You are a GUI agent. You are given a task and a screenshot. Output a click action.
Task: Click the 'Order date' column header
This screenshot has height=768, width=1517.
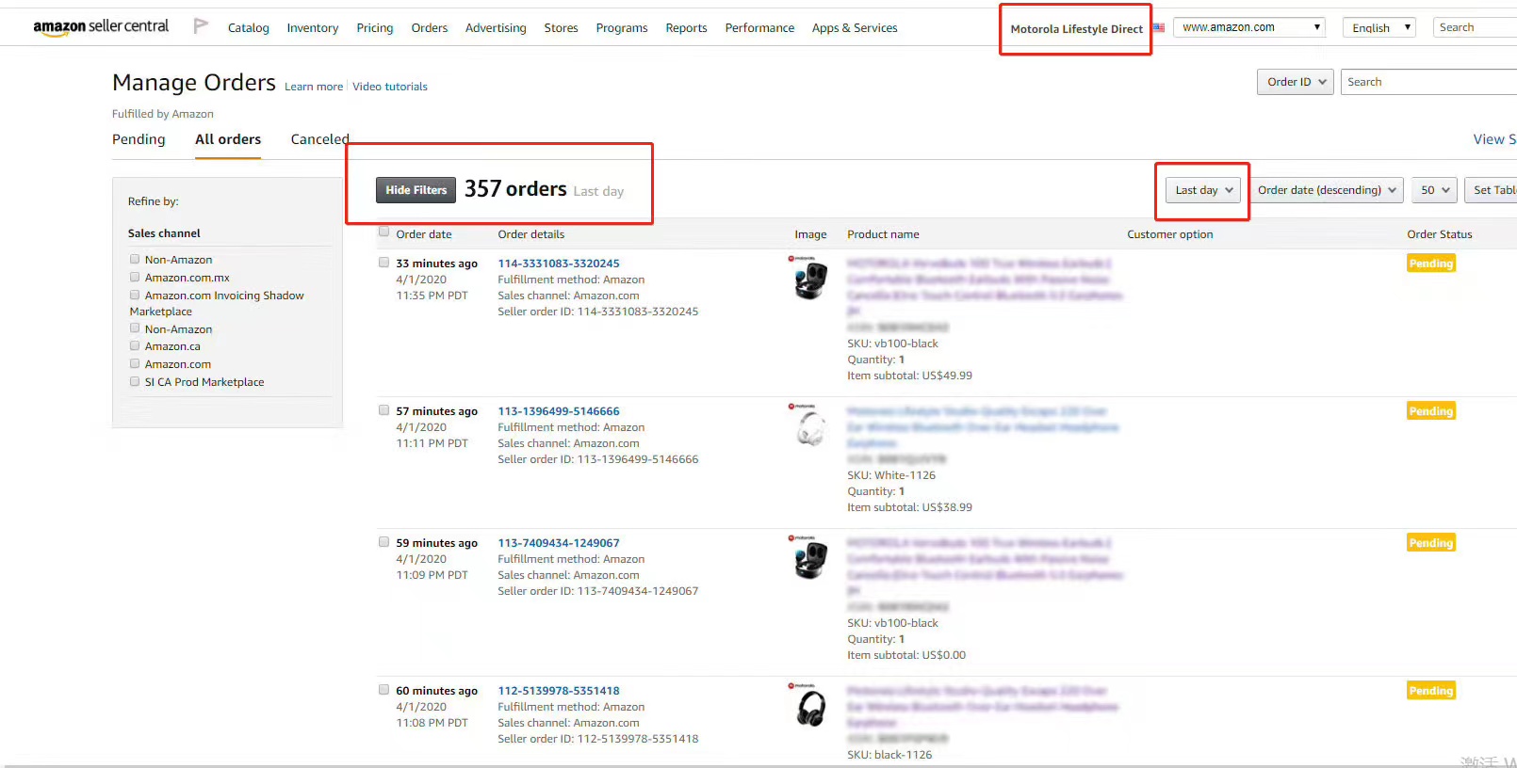coord(424,234)
